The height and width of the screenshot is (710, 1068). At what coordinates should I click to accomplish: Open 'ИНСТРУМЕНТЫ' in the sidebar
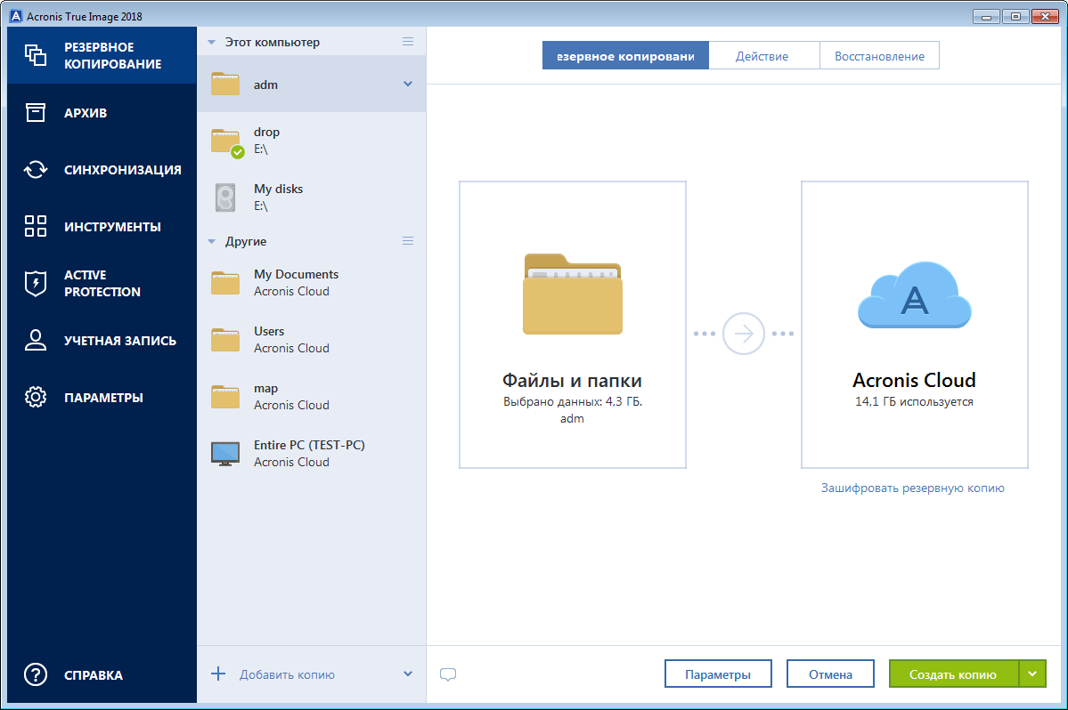102,227
